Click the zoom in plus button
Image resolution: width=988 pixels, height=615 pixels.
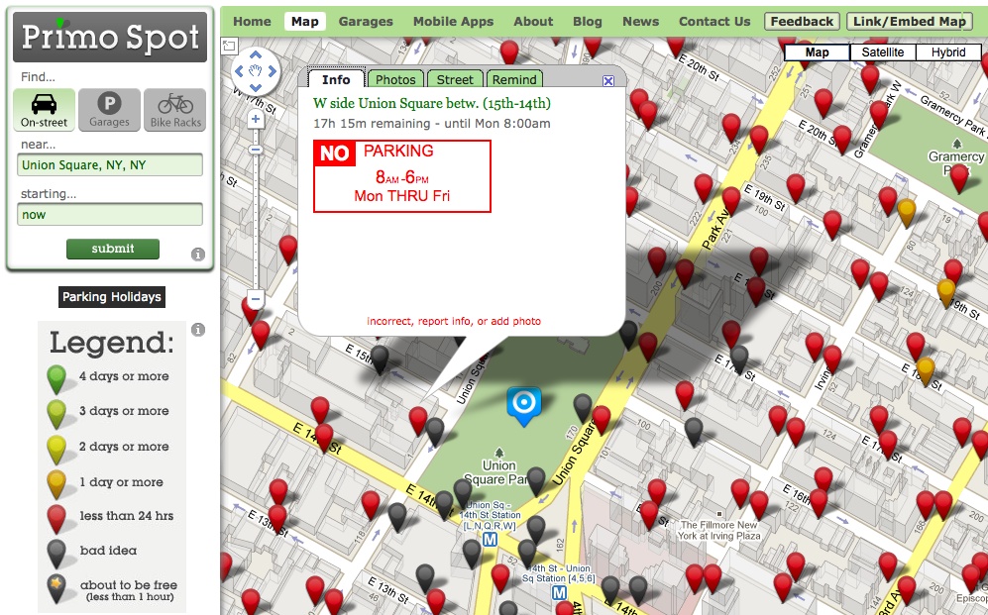point(255,119)
